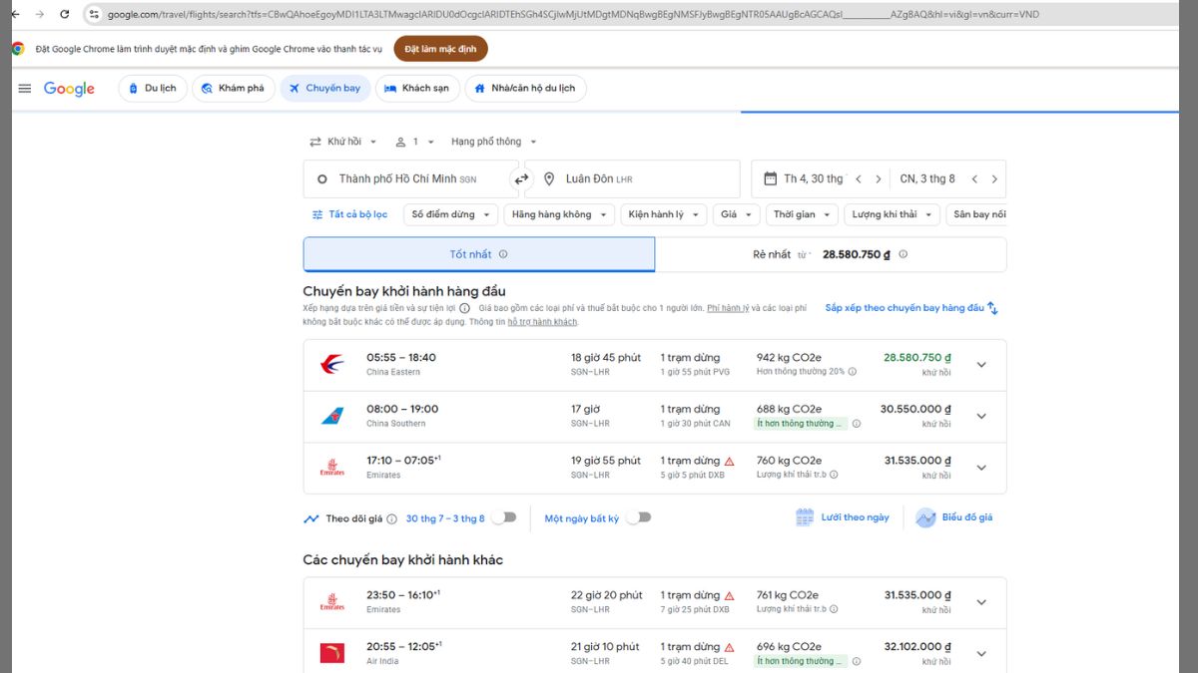Show info about Theo dõi giá
This screenshot has height=673, width=1198.
pyautogui.click(x=391, y=519)
